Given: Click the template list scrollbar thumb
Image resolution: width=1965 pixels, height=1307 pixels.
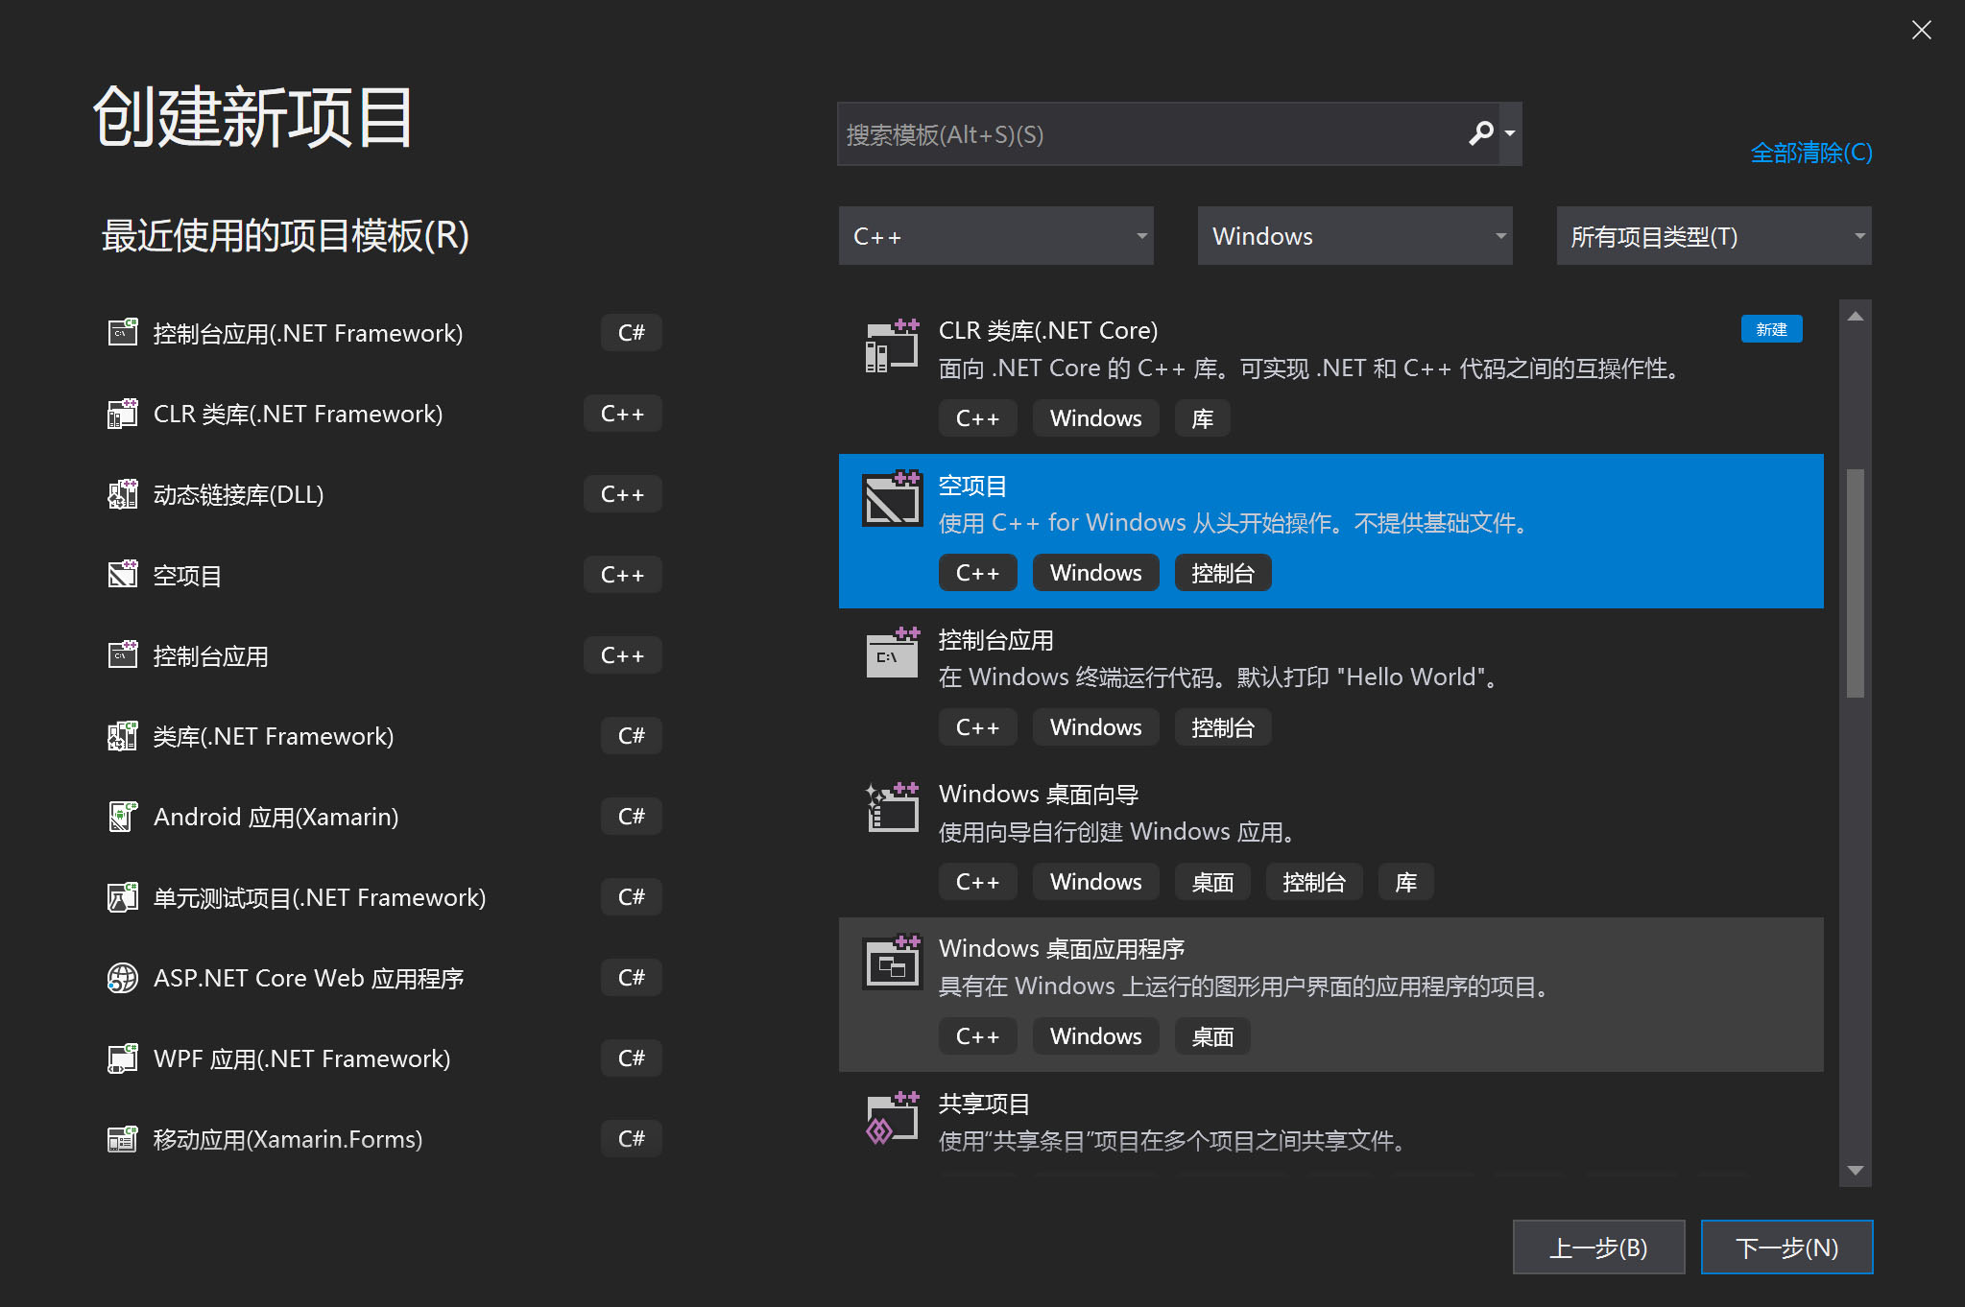Looking at the screenshot, I should (1855, 582).
